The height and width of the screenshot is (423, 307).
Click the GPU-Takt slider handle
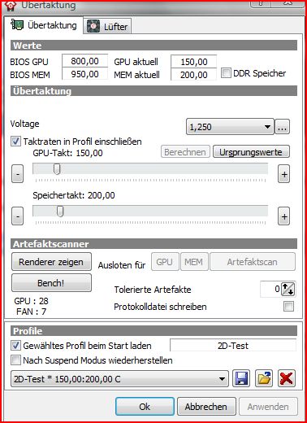[57, 169]
